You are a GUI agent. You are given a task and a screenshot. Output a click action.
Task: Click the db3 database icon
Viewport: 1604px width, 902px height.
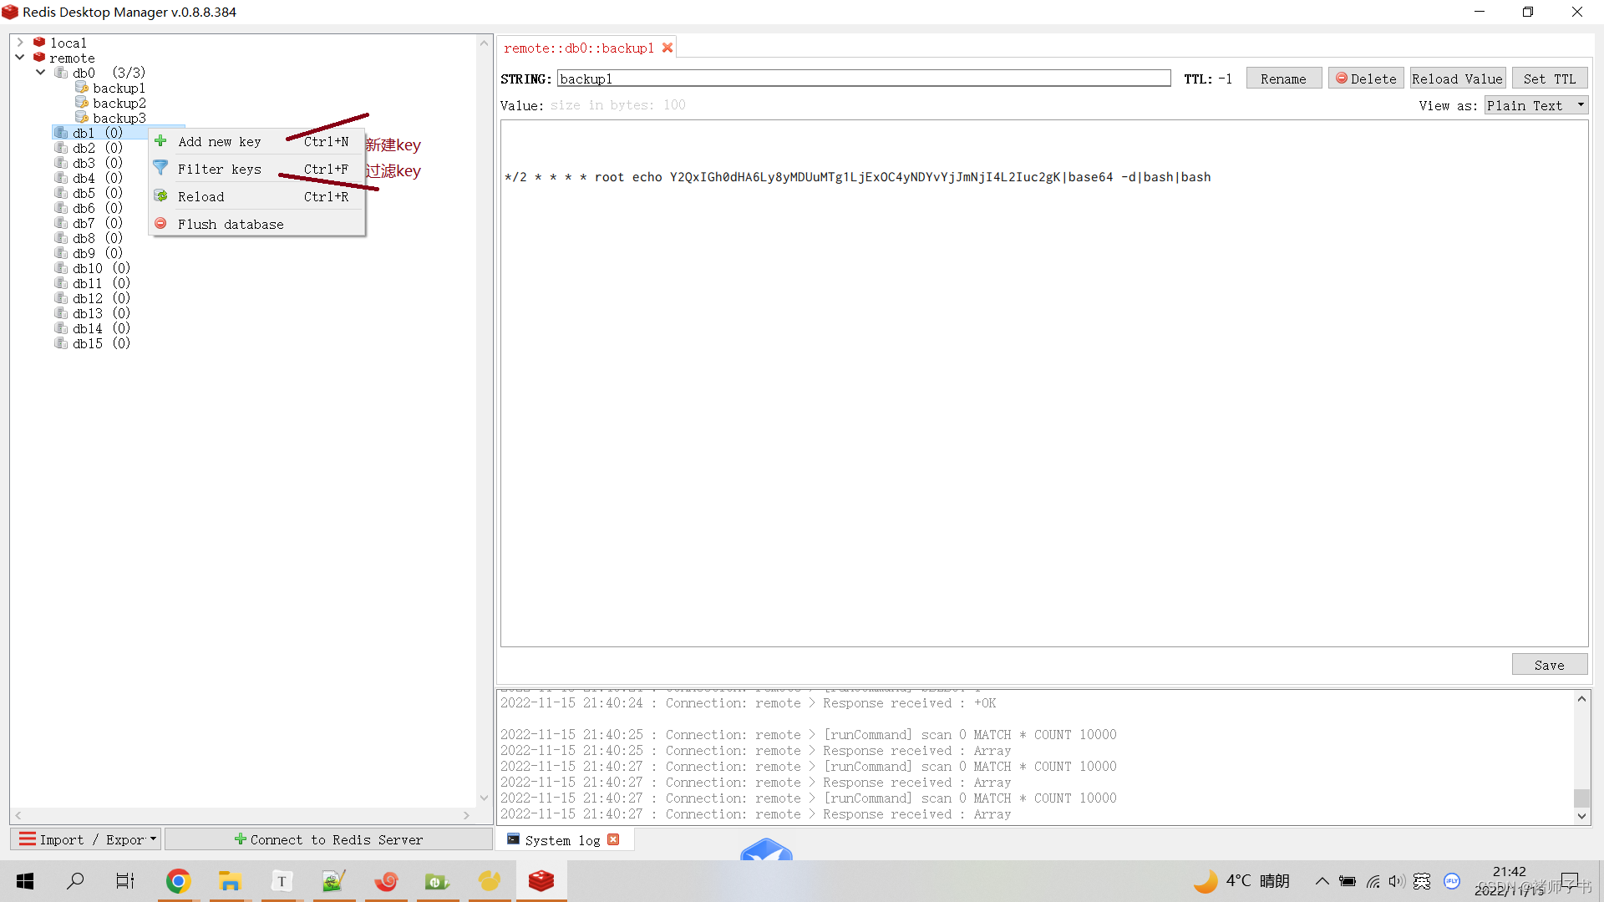pos(61,163)
